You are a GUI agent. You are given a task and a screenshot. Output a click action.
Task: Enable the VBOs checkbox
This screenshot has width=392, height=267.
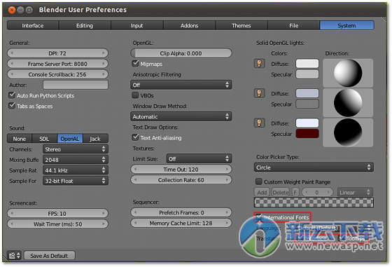tap(135, 95)
